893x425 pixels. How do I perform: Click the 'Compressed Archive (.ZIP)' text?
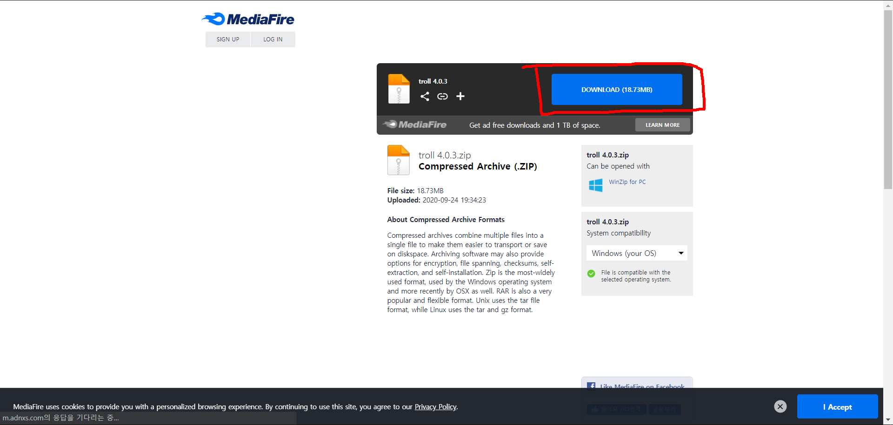[478, 166]
